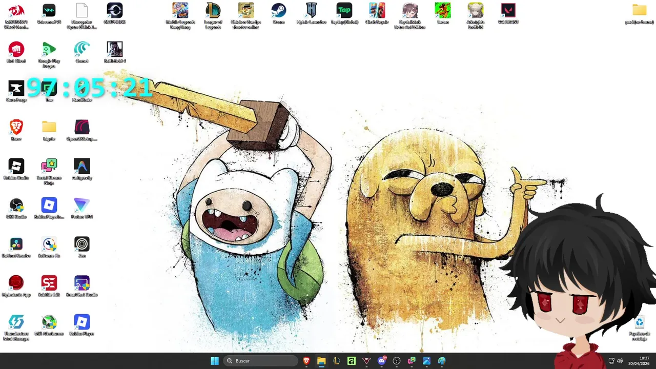The height and width of the screenshot is (369, 656).
Task: Open the Software Fix shortcut
Action: (x=49, y=248)
